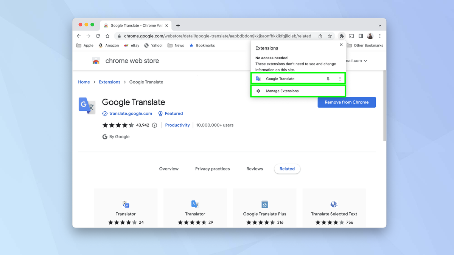Click the Cast icon in the toolbar

point(351,36)
